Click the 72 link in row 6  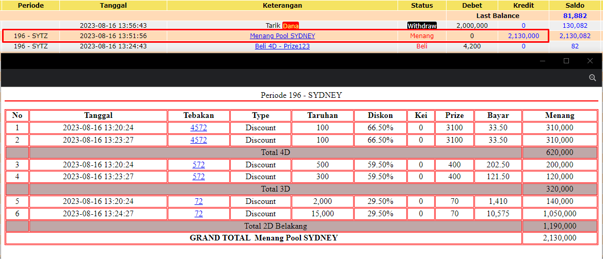click(x=198, y=214)
